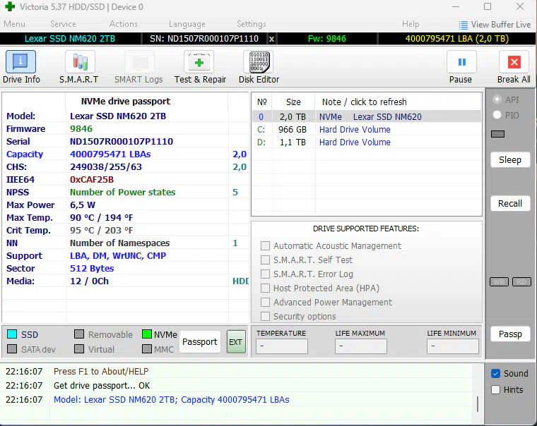537x426 pixels.
Task: Click the TEMPERATURE value field
Action: point(281,346)
